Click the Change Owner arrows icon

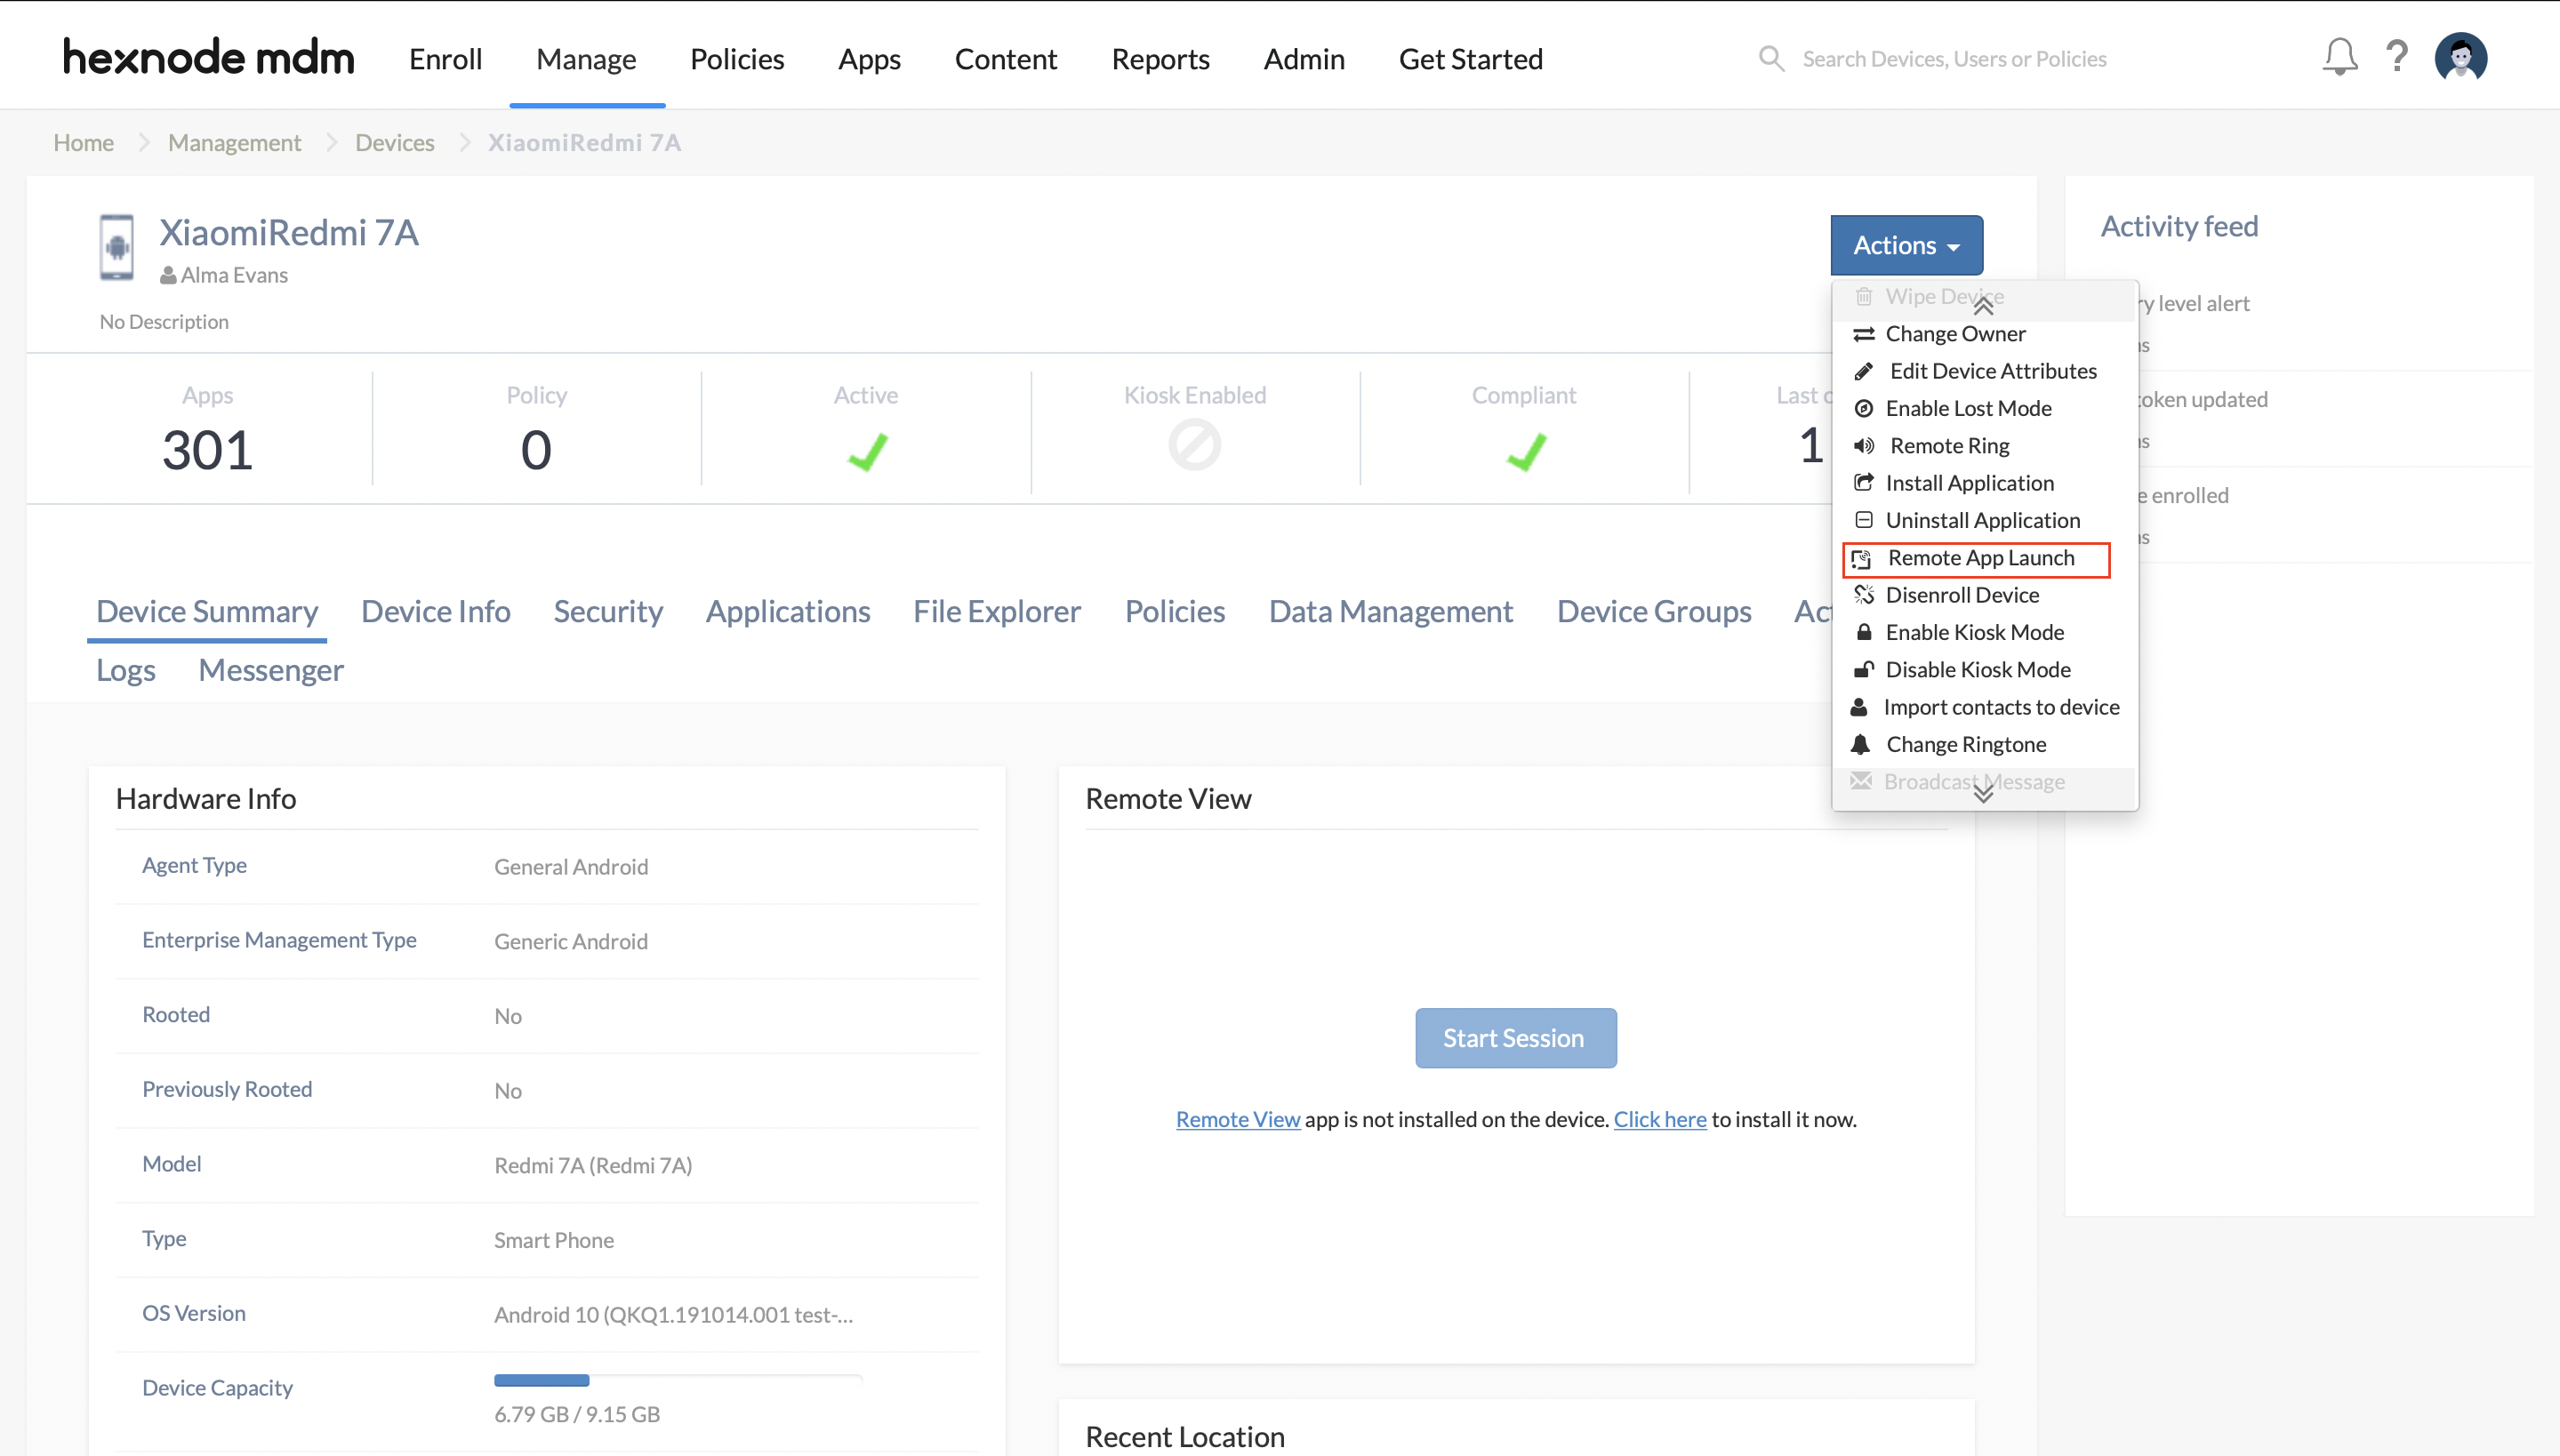click(x=1863, y=334)
